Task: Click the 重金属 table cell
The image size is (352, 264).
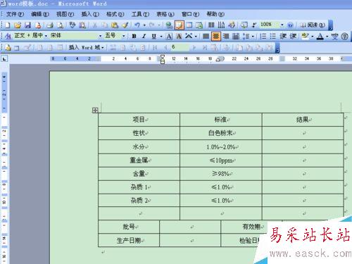Action: coord(139,161)
